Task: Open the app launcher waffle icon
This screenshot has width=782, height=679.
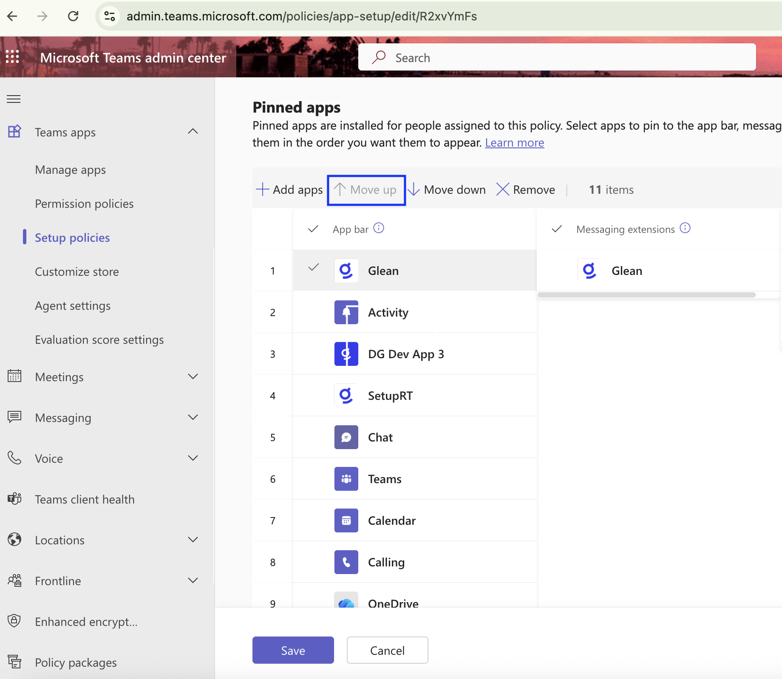Action: 12,57
